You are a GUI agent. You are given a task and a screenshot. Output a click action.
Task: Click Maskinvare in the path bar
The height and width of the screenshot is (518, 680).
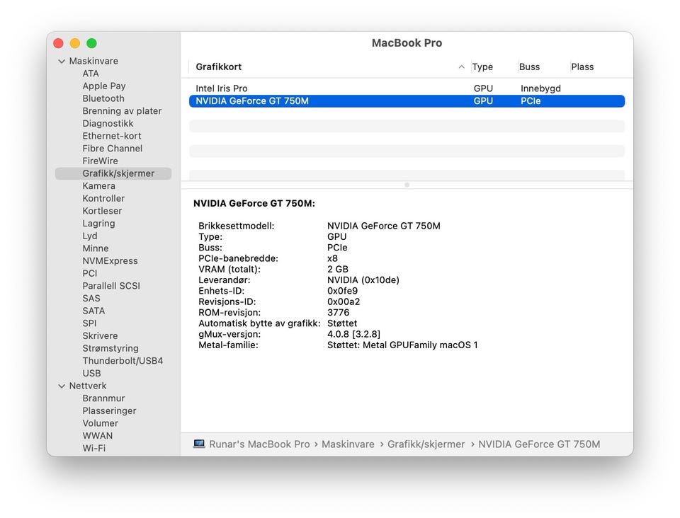coord(348,444)
